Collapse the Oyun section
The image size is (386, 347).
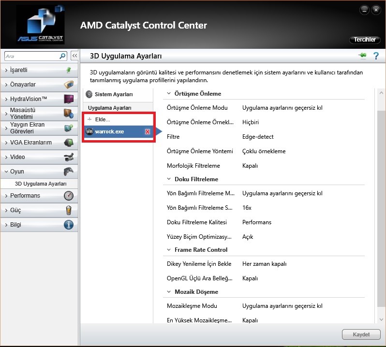(6, 172)
